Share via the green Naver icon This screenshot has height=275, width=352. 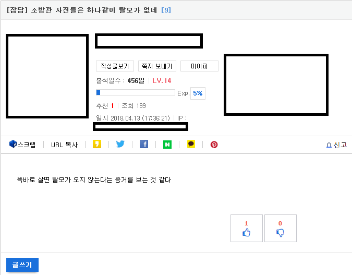tap(167, 145)
